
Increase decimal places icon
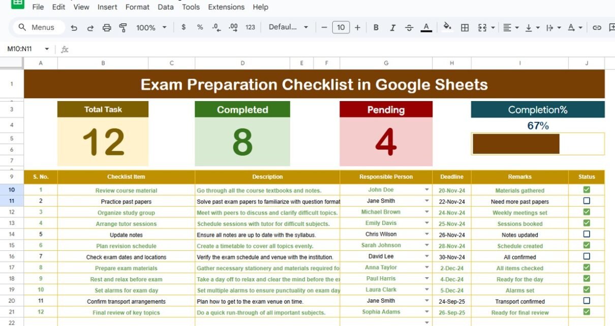pos(233,27)
